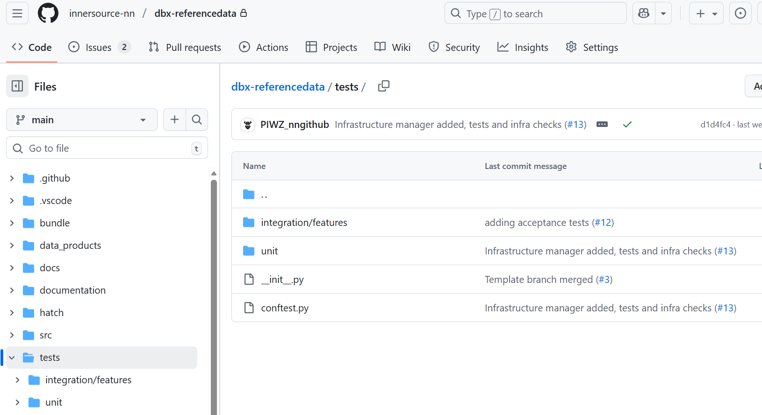Expand the docs folder chevron
The image size is (762, 415).
tap(12, 268)
